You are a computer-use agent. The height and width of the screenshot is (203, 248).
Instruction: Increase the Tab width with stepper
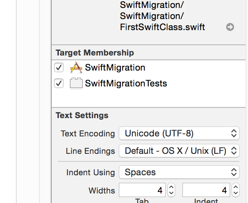coord(171,188)
